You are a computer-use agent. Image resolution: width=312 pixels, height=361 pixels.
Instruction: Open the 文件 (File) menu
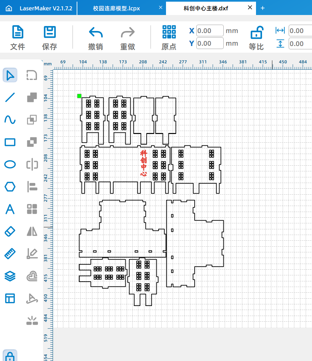pyautogui.click(x=18, y=38)
